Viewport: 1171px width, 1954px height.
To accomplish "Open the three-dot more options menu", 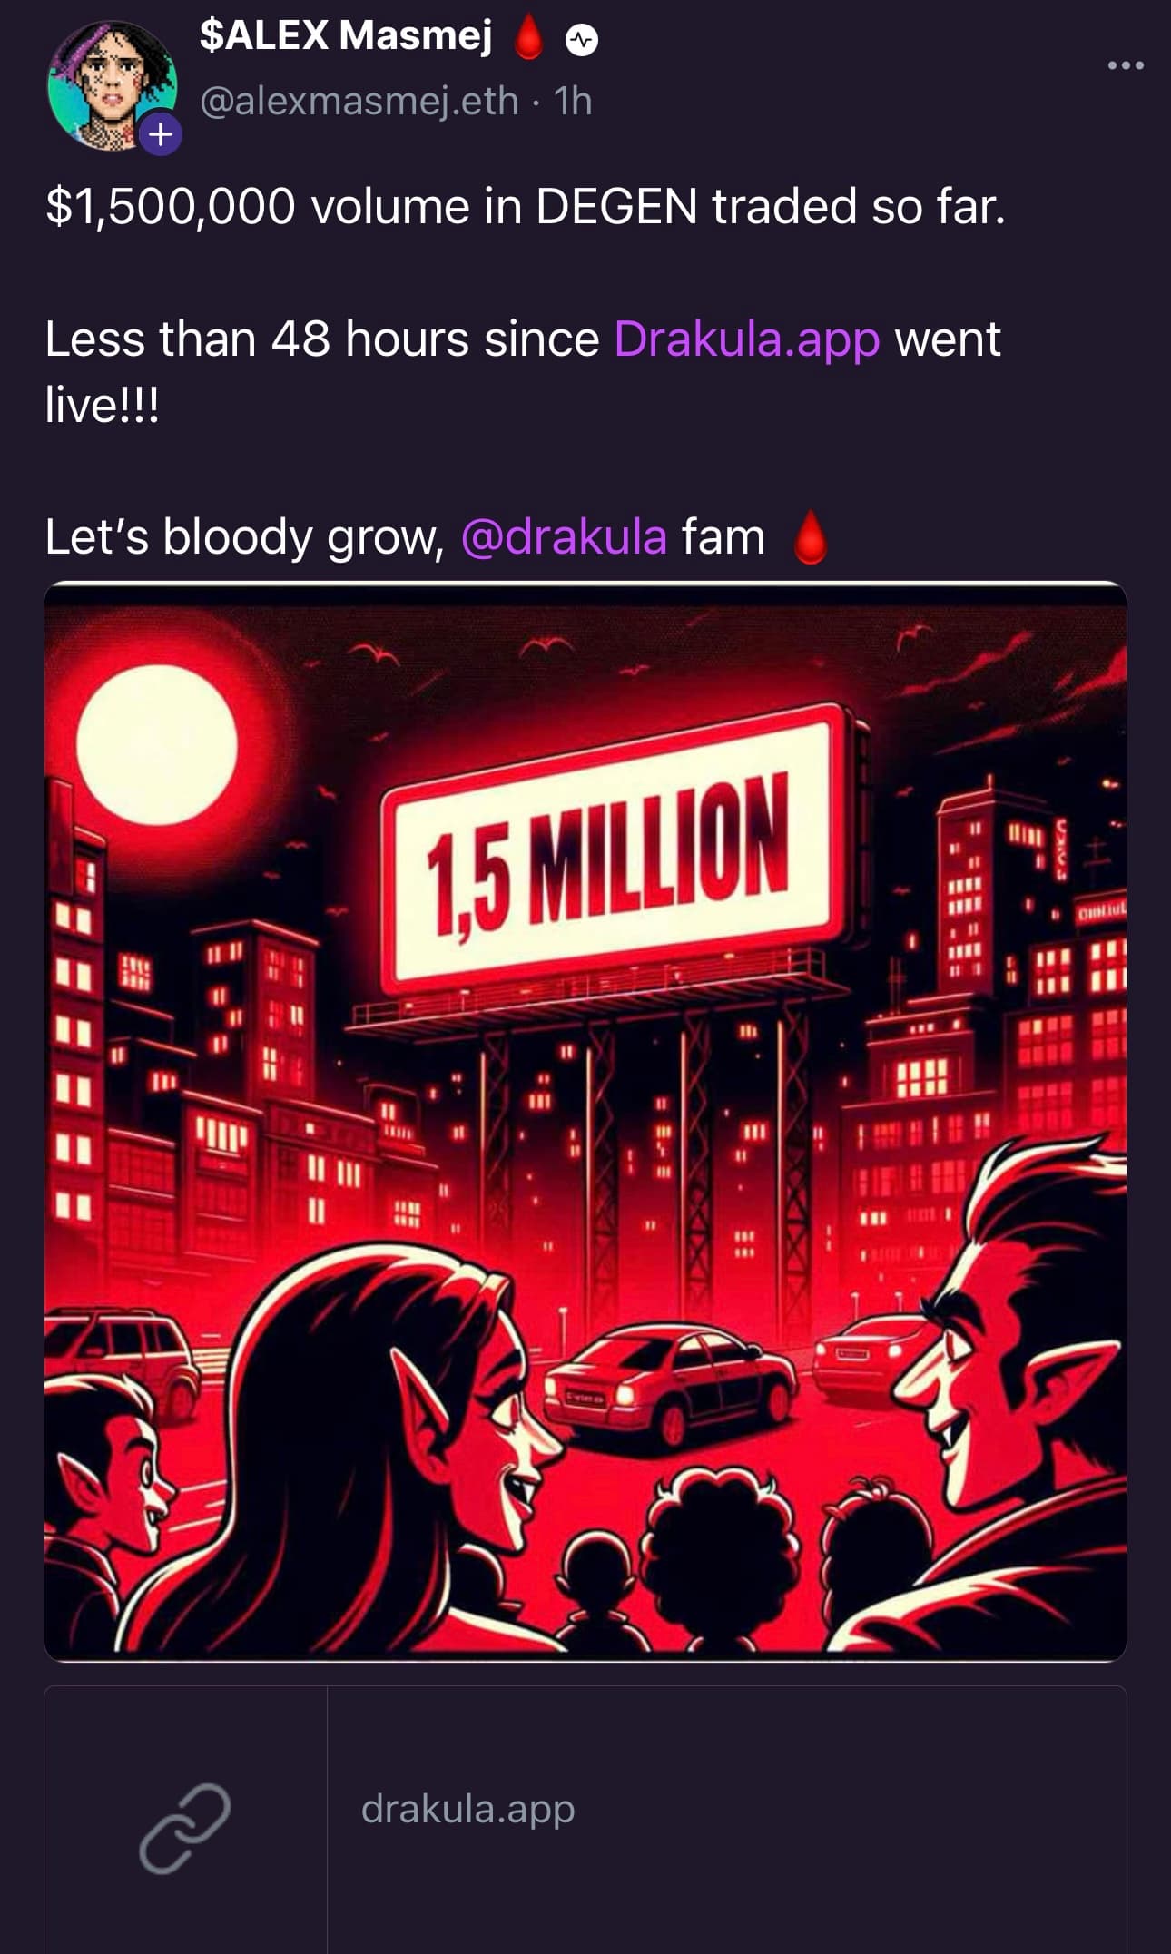I will pyautogui.click(x=1126, y=65).
